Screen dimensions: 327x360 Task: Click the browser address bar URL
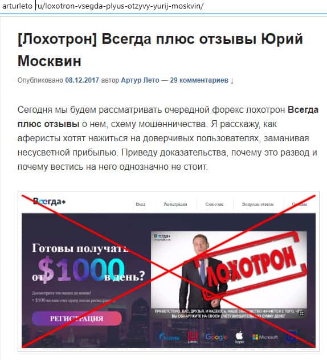point(103,6)
